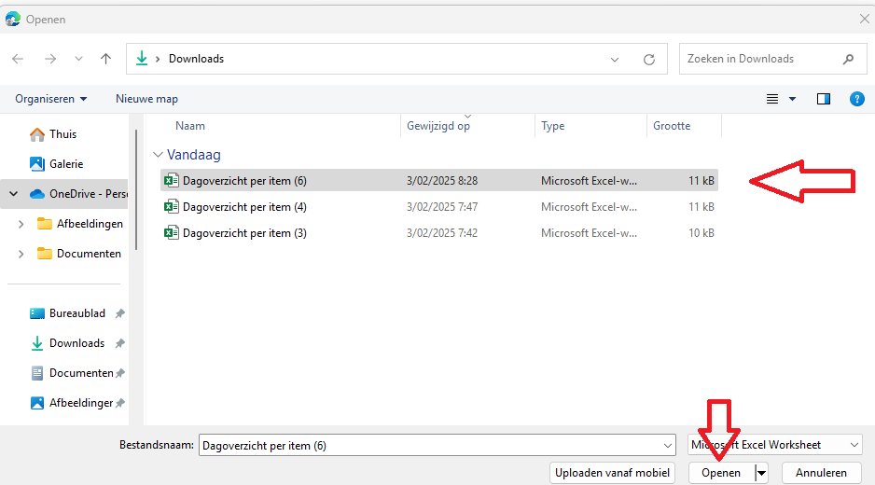Open Galerie in the sidebar
875x485 pixels.
66,164
